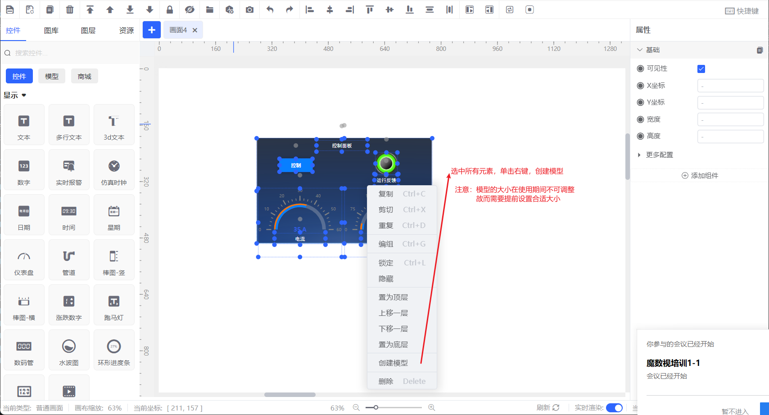
Task: Toggle the 实时渲染 switch
Action: 614,408
